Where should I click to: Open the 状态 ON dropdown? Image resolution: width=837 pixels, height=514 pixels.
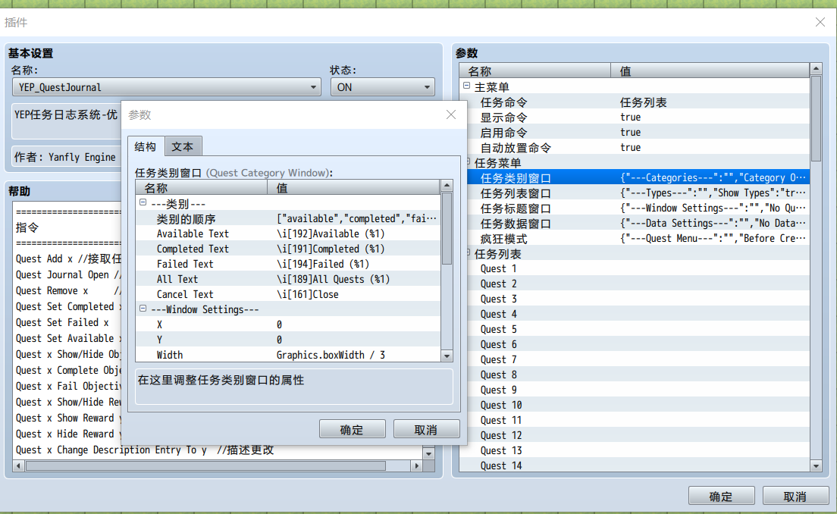pos(382,87)
